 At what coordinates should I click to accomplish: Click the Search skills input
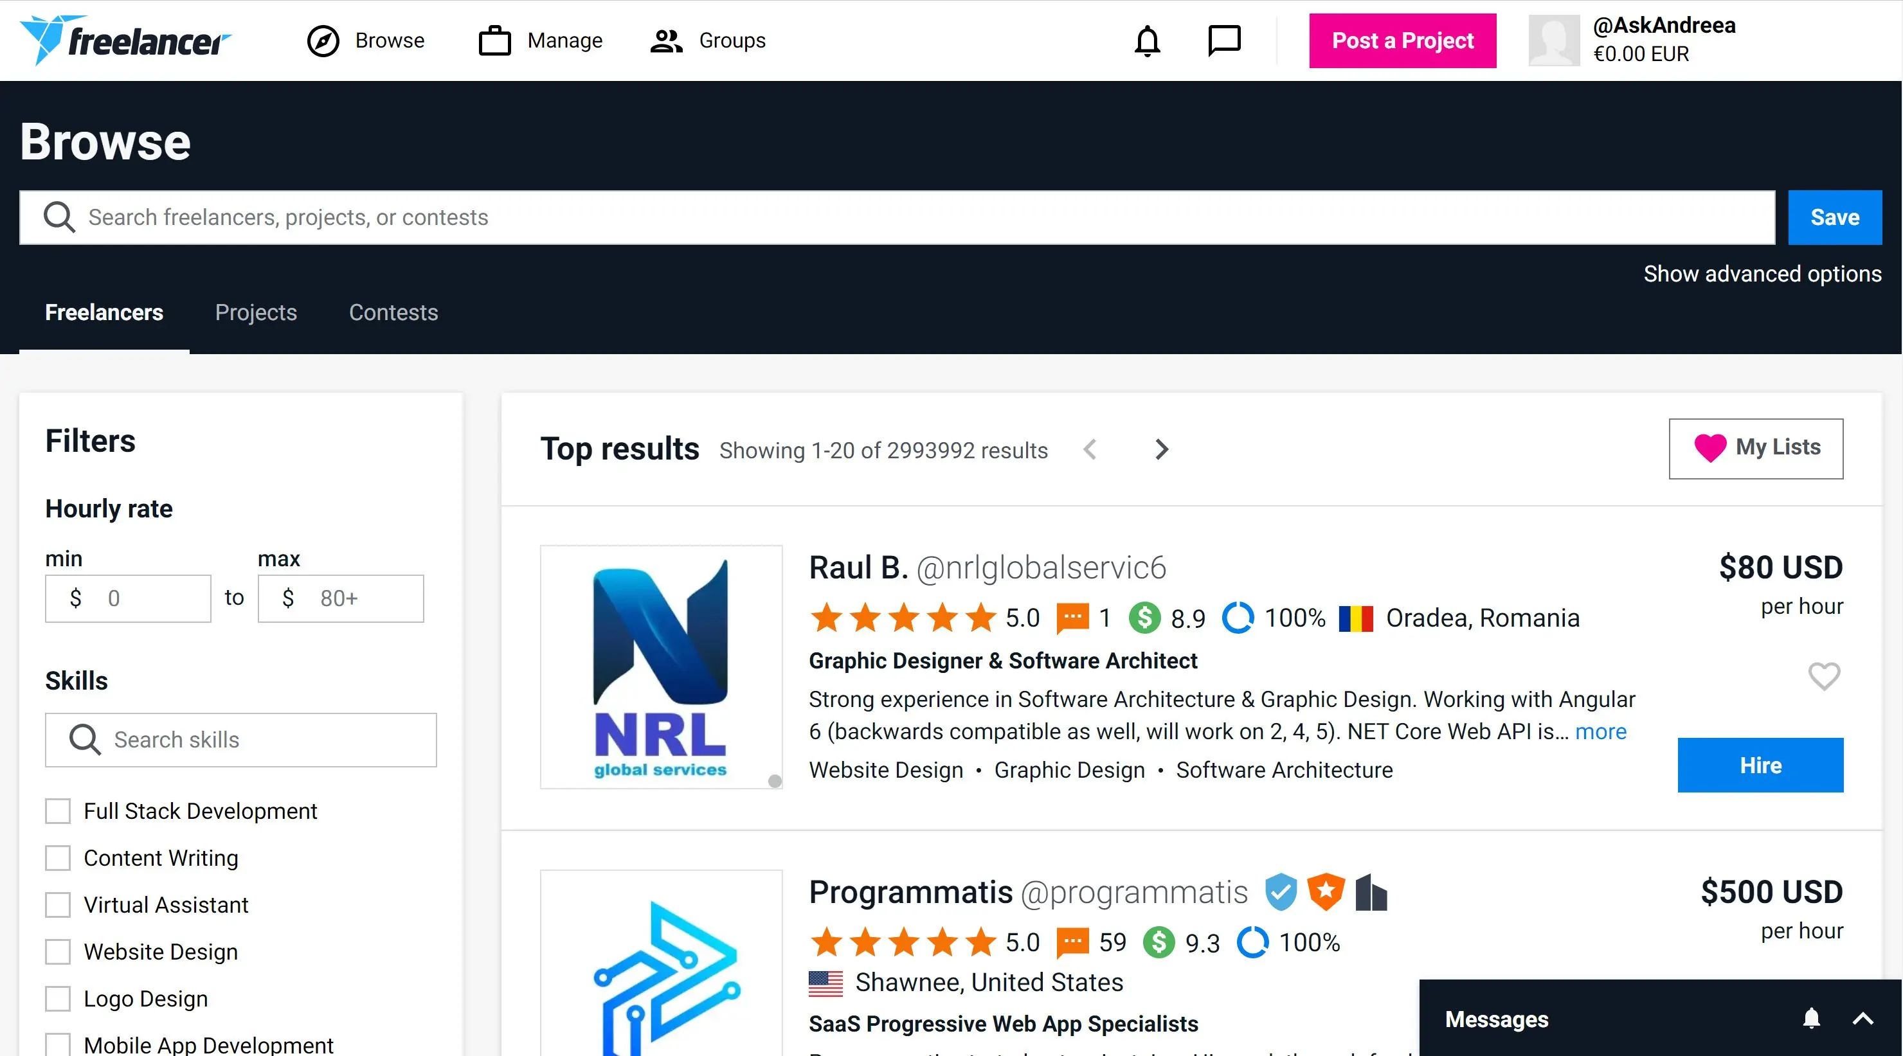point(241,739)
